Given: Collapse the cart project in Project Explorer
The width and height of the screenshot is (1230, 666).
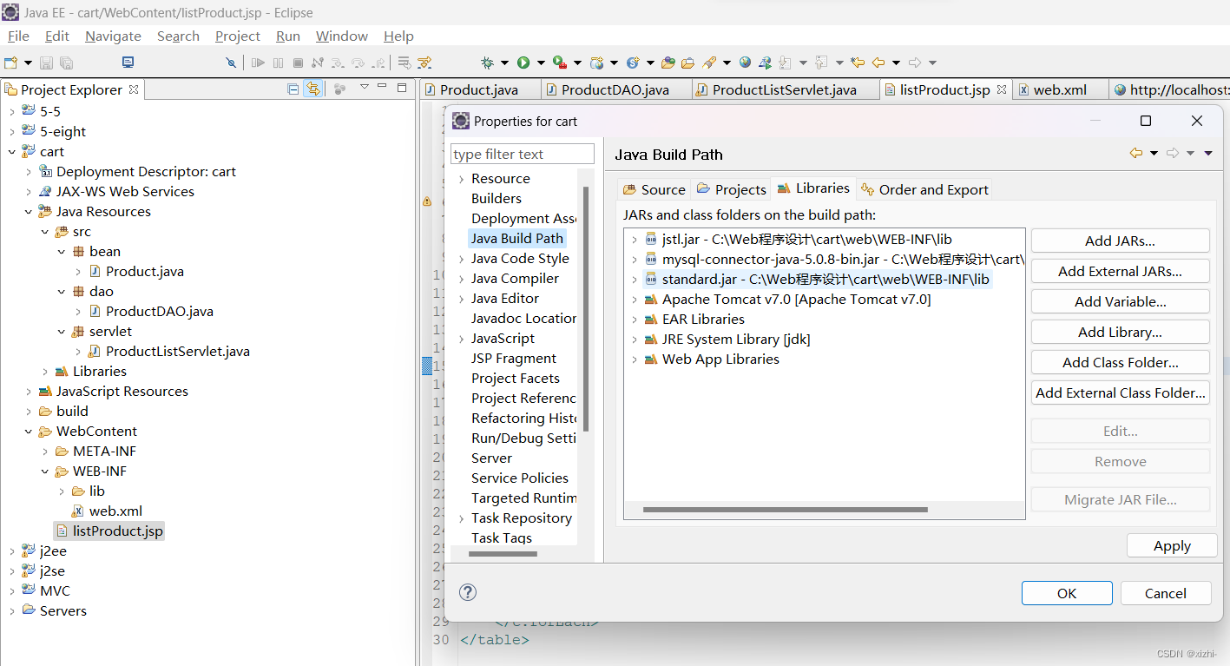Looking at the screenshot, I should point(11,151).
